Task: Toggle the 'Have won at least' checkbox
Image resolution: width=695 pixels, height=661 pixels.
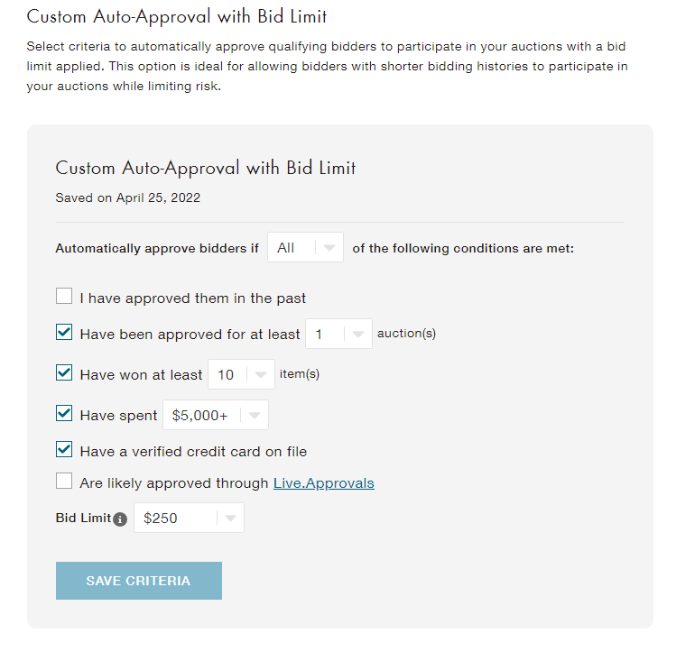Action: (64, 372)
